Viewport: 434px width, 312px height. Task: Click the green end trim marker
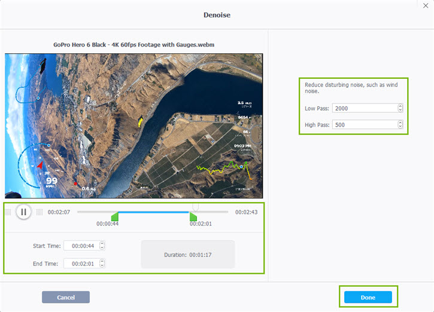[193, 216]
